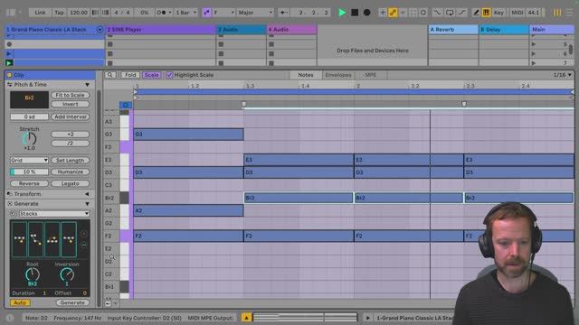Open the root note F dropdown
Image resolution: width=579 pixels, height=325 pixels.
223,13
